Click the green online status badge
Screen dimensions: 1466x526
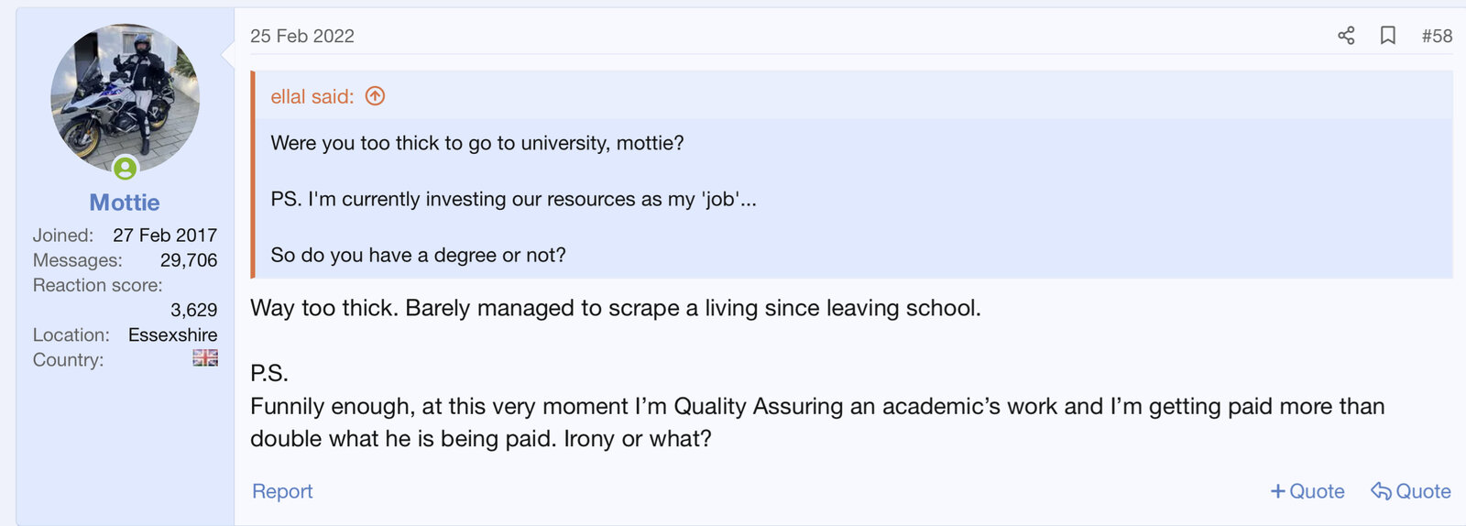point(126,168)
